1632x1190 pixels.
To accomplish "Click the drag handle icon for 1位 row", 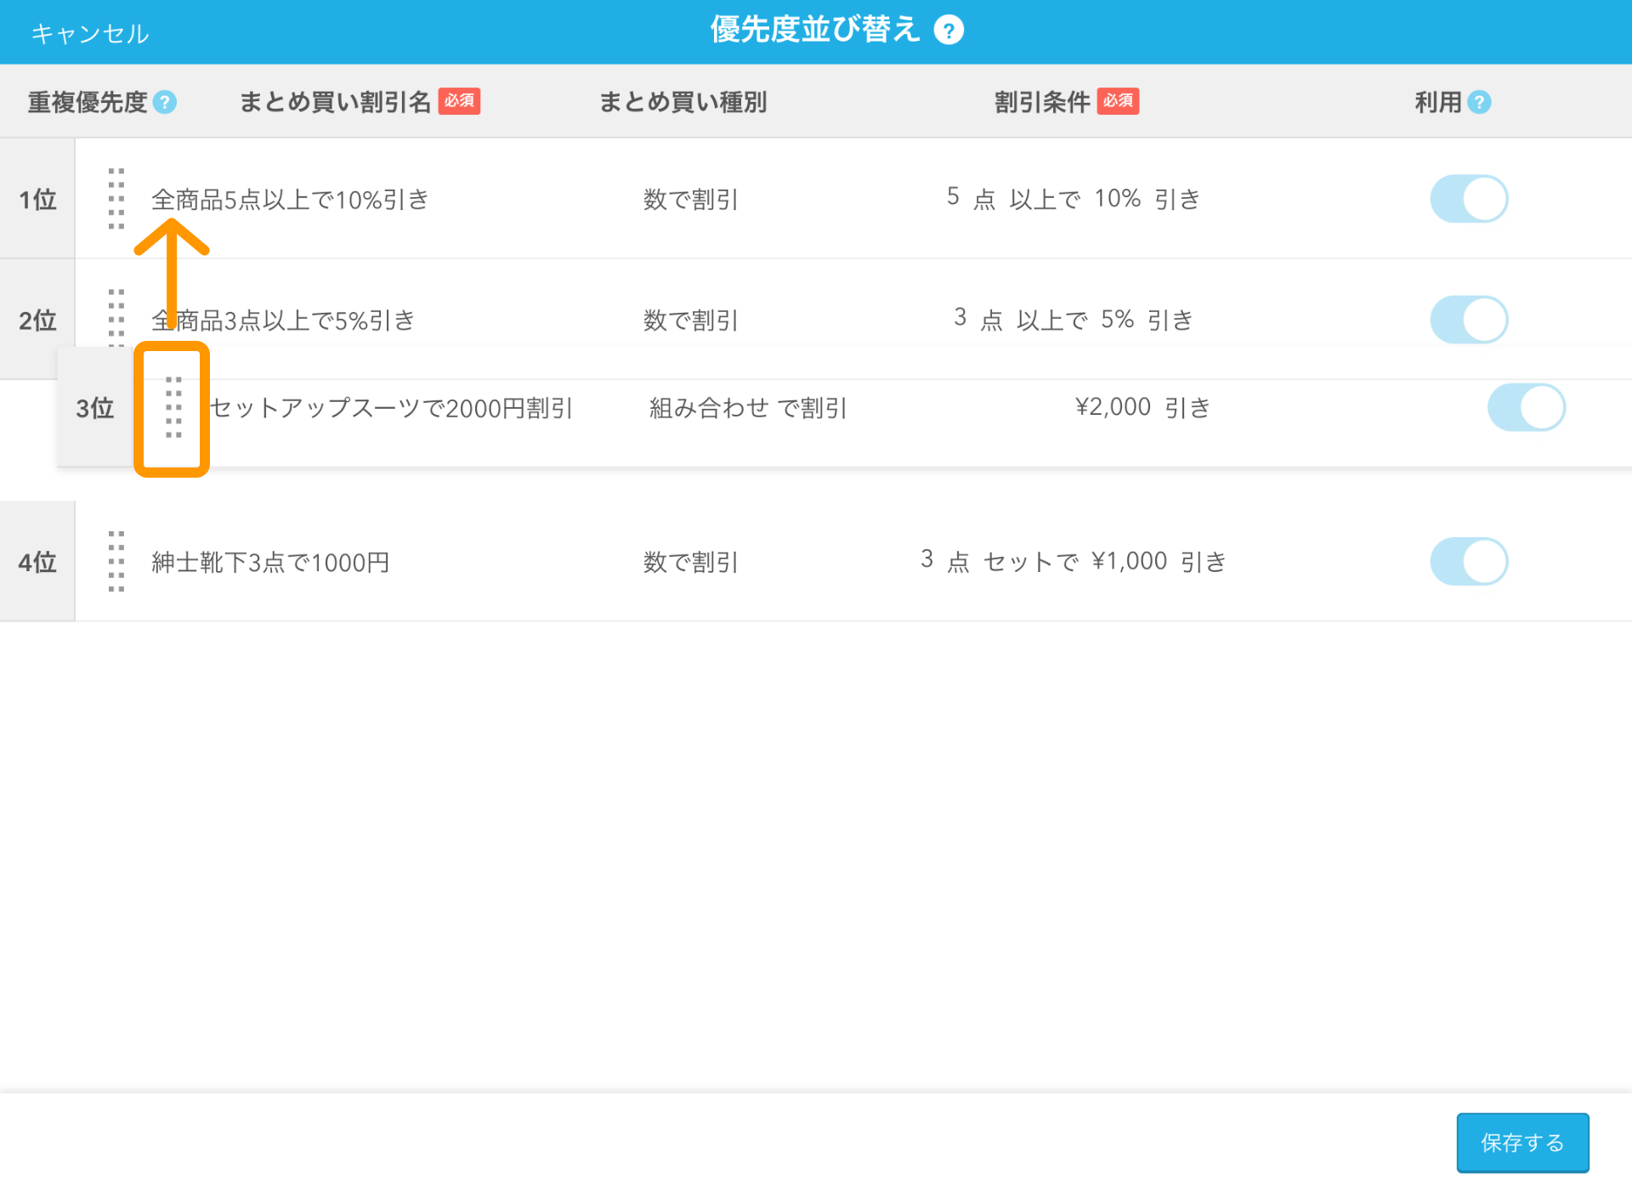I will [118, 196].
